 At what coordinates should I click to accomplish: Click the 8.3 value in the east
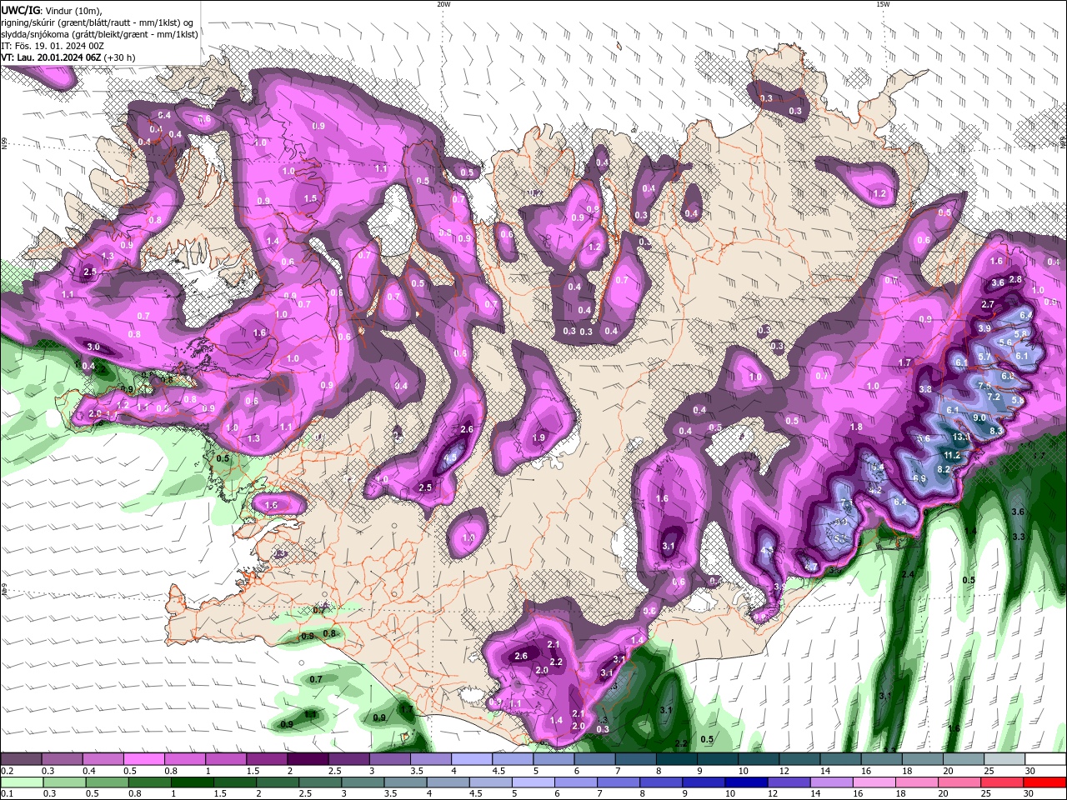(x=995, y=430)
